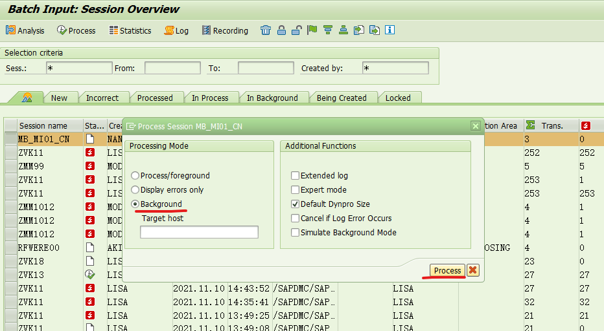The width and height of the screenshot is (604, 331).
Task: Switch to the Being Created tab
Action: tap(342, 98)
